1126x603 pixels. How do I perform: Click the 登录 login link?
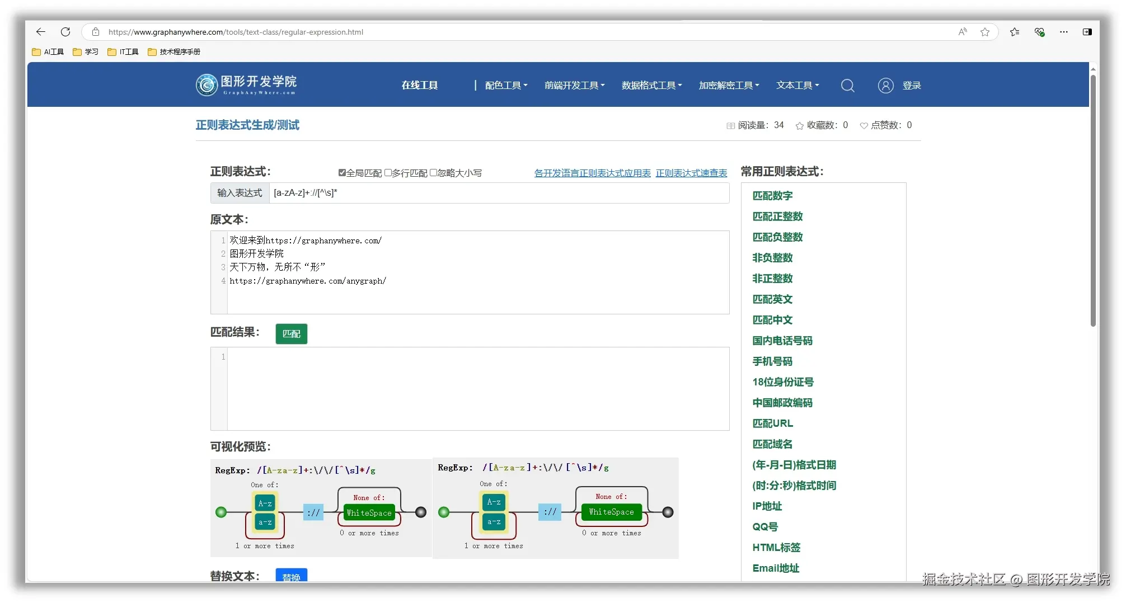pyautogui.click(x=912, y=86)
